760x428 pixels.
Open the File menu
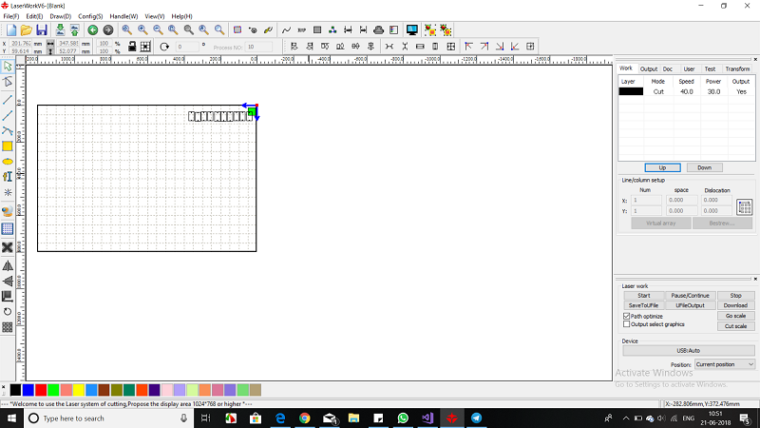11,16
